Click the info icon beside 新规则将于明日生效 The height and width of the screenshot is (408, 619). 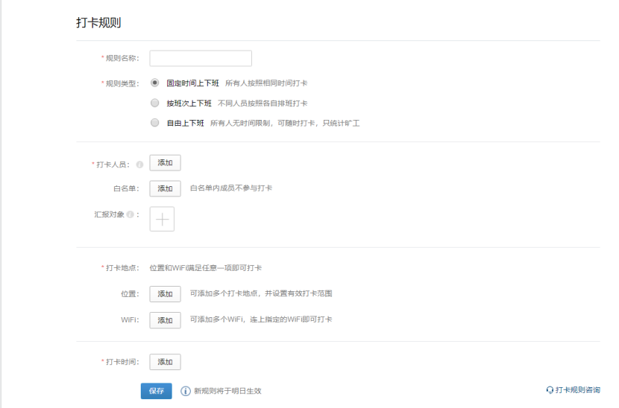[x=186, y=391]
